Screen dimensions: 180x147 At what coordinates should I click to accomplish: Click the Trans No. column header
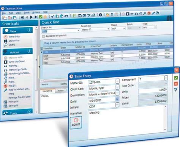(51, 48)
